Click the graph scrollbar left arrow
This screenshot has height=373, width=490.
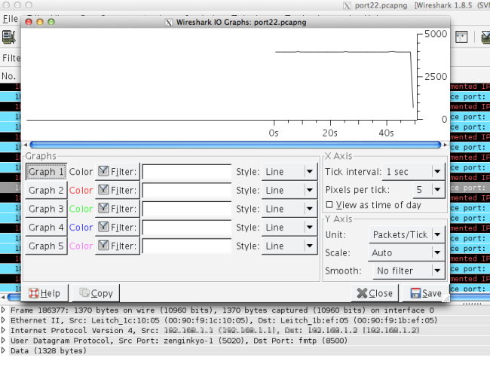tap(26, 145)
